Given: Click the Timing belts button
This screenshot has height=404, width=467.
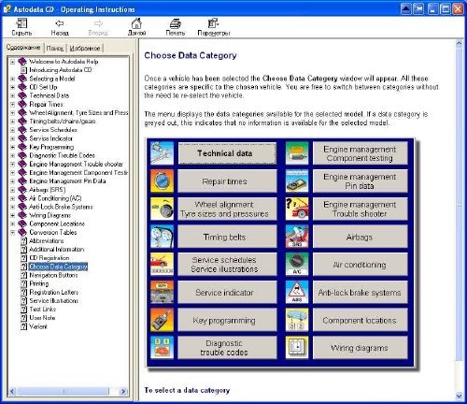Looking at the screenshot, I should coord(227,237).
